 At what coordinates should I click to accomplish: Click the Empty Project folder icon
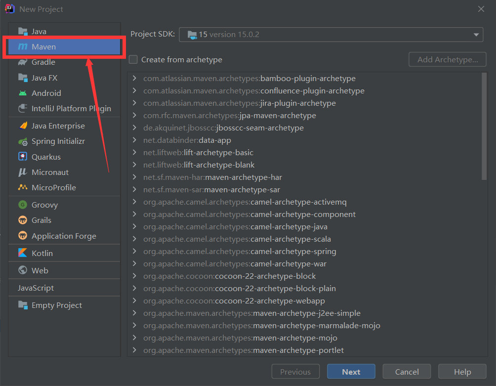coord(23,305)
